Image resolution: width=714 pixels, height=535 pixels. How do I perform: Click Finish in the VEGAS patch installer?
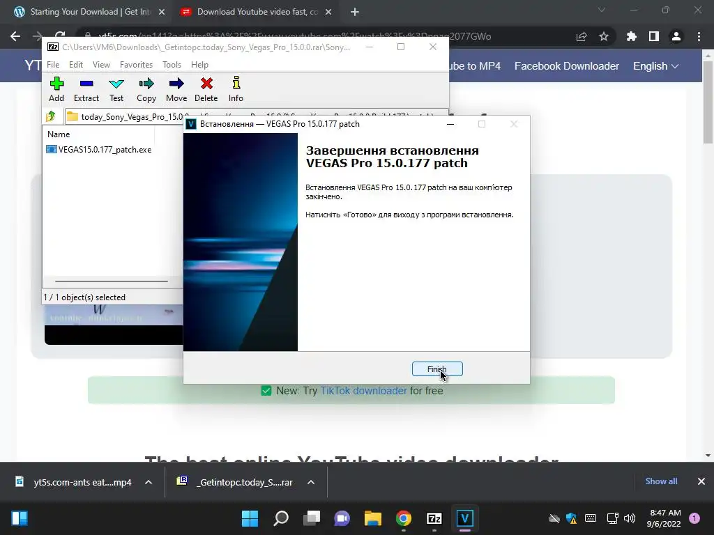pos(437,369)
